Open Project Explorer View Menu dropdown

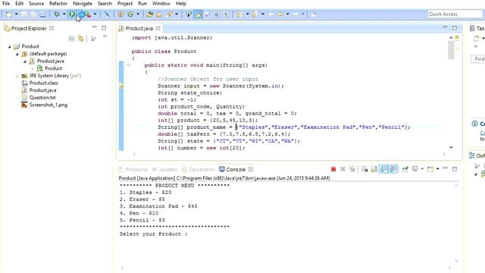pyautogui.click(x=105, y=37)
